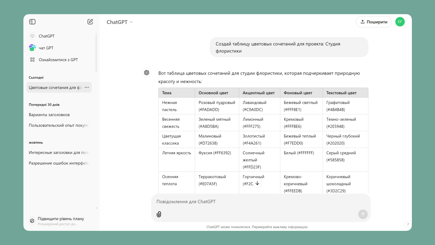Click Підвищити рівень плану upgrade button

point(60,221)
